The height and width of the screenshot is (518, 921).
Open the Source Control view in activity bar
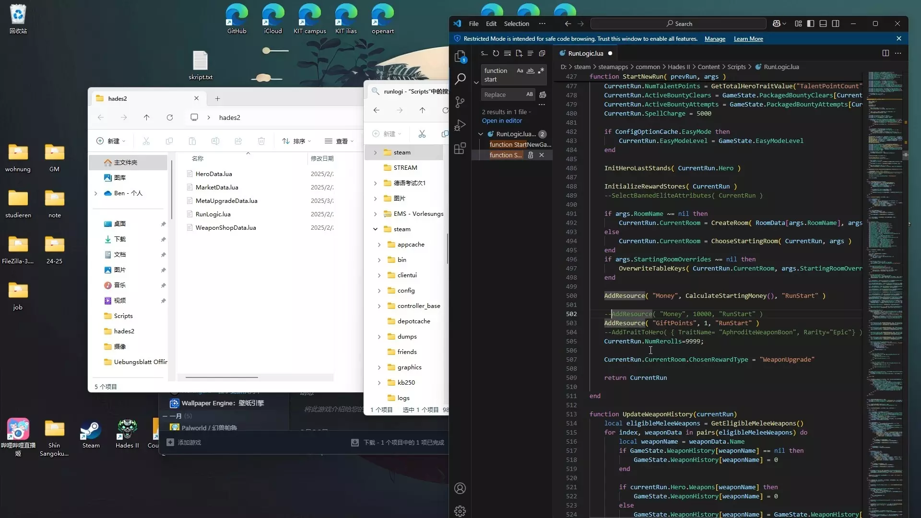(460, 102)
